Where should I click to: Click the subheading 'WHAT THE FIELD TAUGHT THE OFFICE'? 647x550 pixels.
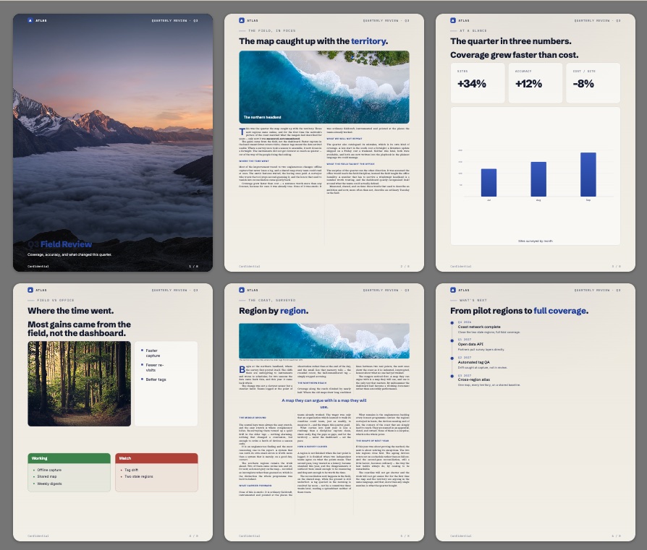(x=350, y=164)
